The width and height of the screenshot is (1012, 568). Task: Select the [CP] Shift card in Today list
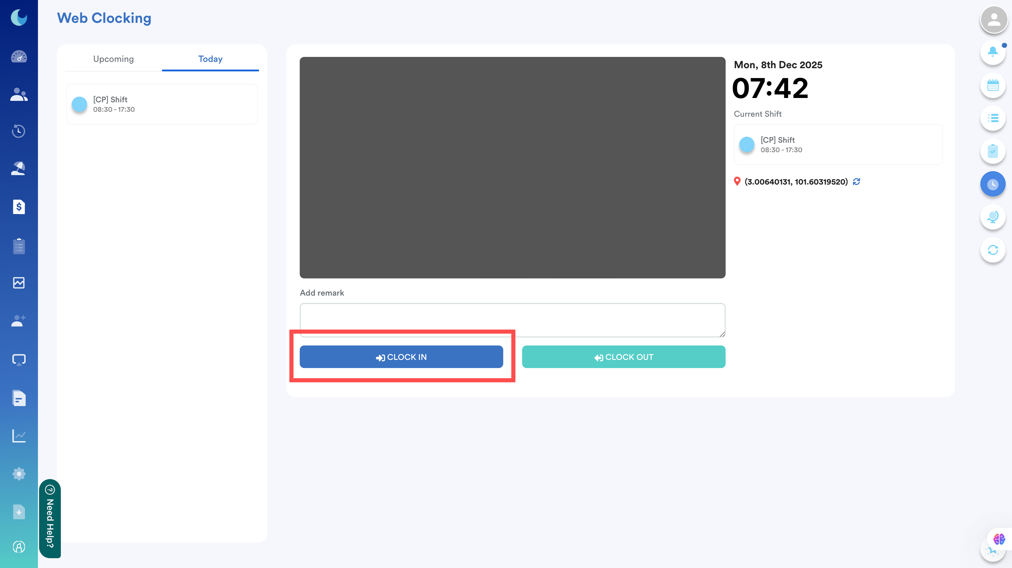click(x=162, y=104)
